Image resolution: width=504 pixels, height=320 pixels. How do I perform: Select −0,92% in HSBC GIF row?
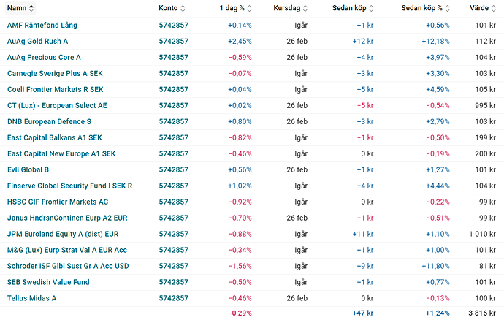click(x=240, y=202)
